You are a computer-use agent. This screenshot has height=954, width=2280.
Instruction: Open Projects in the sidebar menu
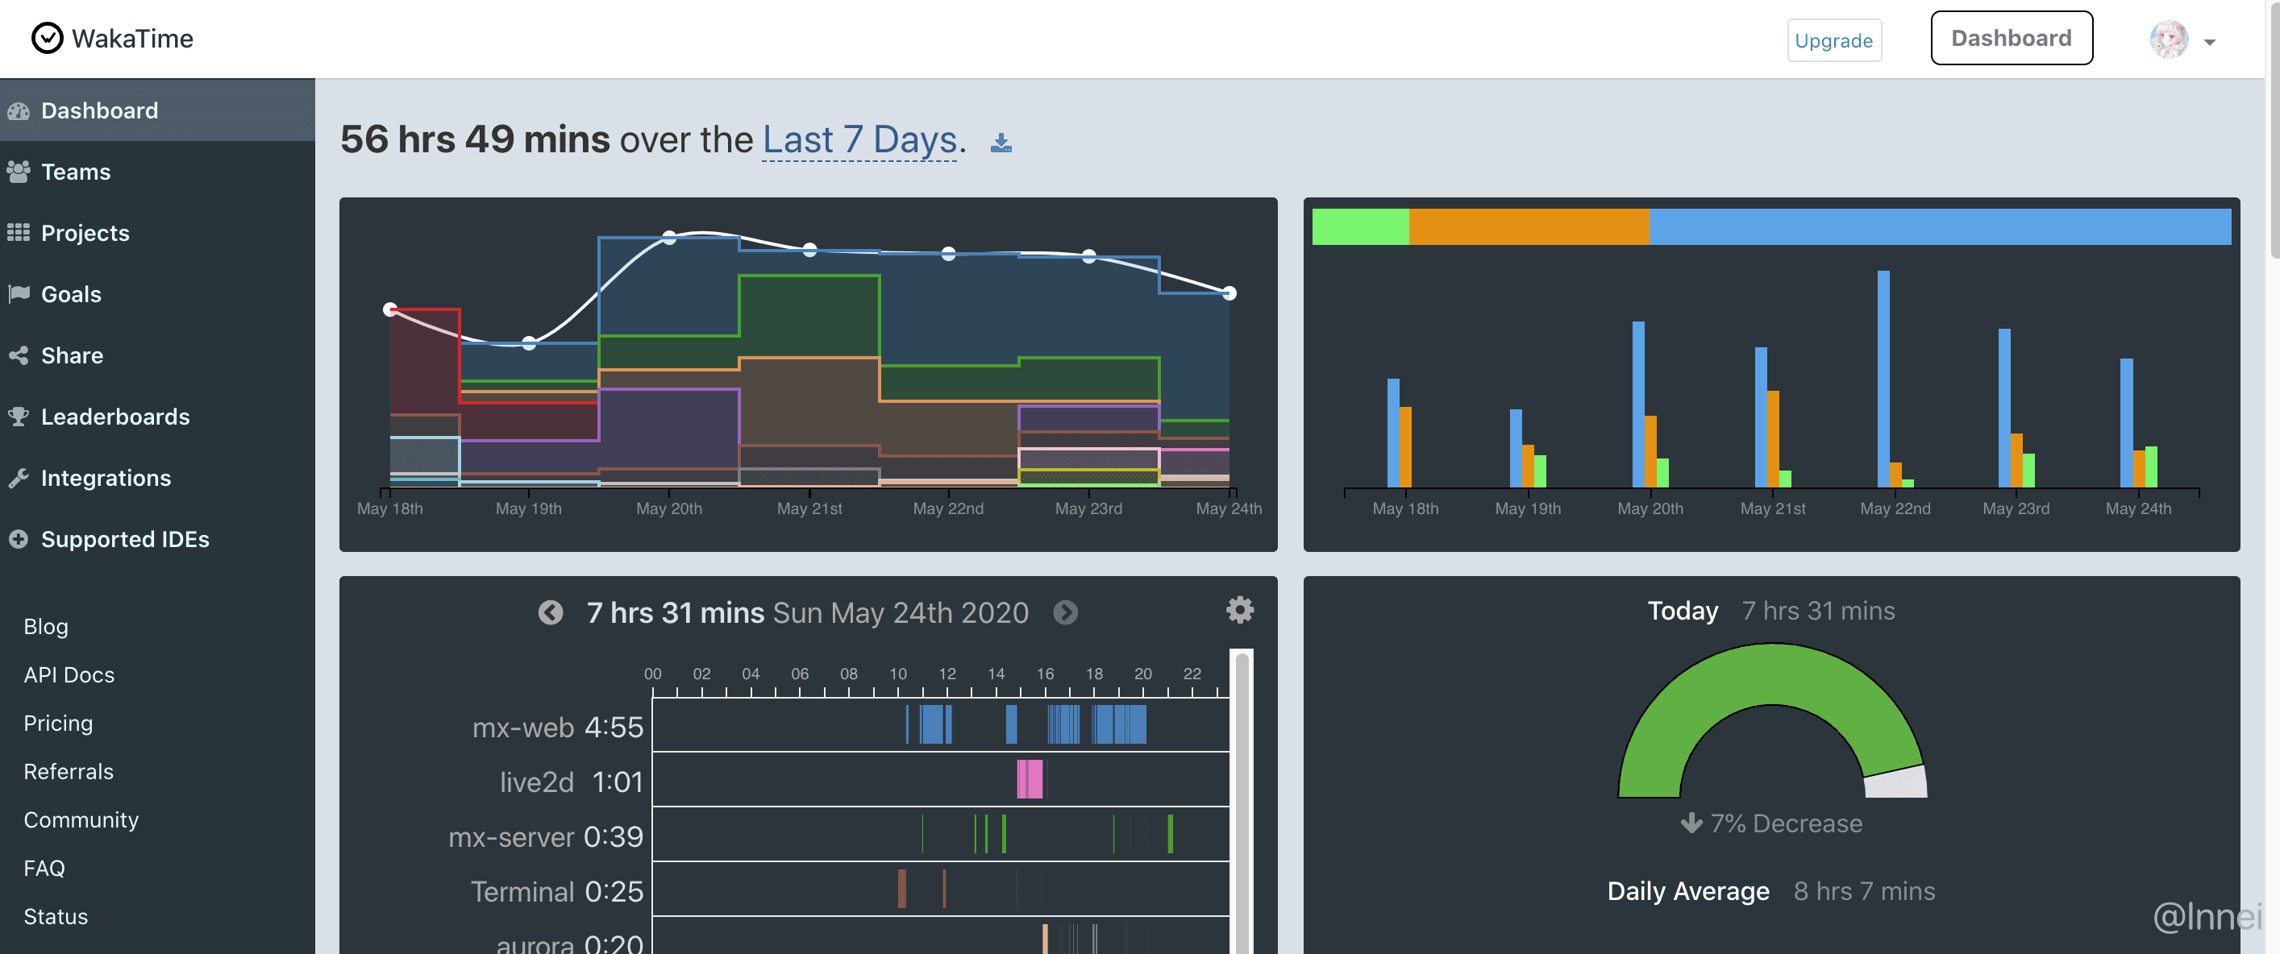[157, 233]
